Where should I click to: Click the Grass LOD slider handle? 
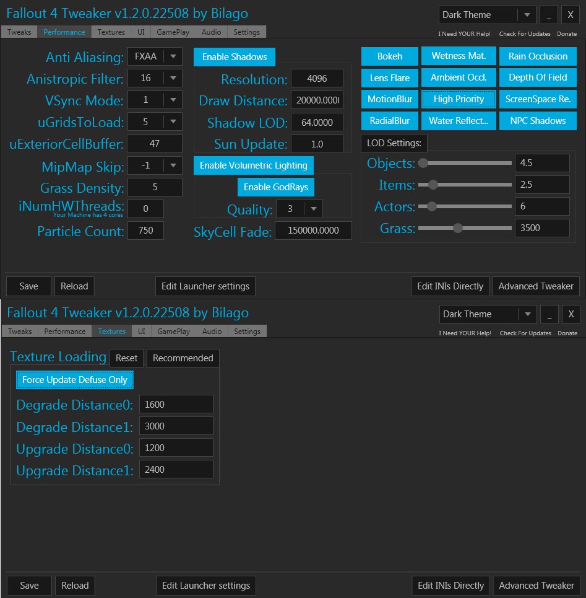[x=458, y=229]
